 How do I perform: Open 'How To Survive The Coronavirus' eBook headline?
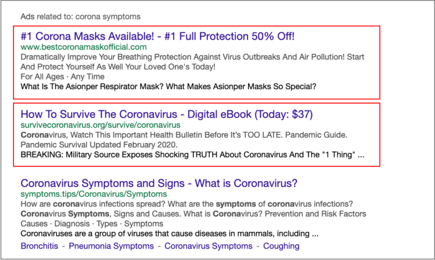166,115
